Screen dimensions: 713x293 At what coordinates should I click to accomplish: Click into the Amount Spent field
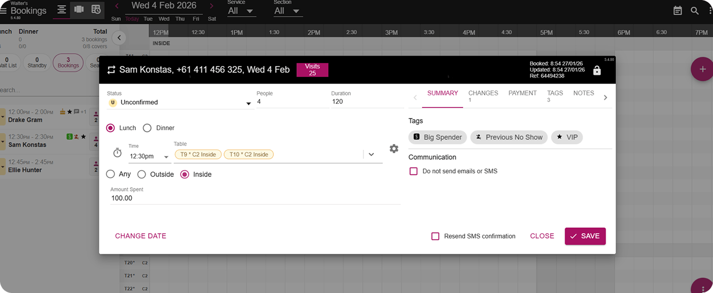pyautogui.click(x=254, y=198)
